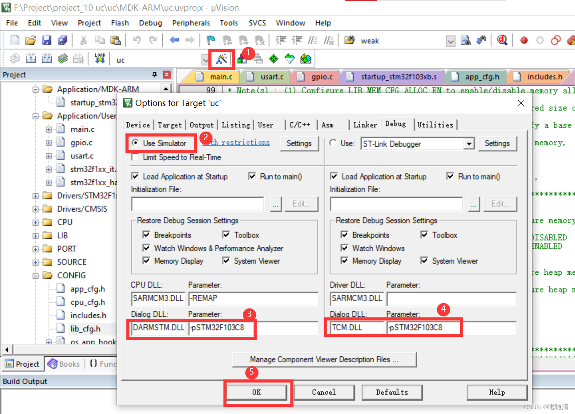Click simulator Initialization File input field
575x414 pixels.
coord(198,204)
